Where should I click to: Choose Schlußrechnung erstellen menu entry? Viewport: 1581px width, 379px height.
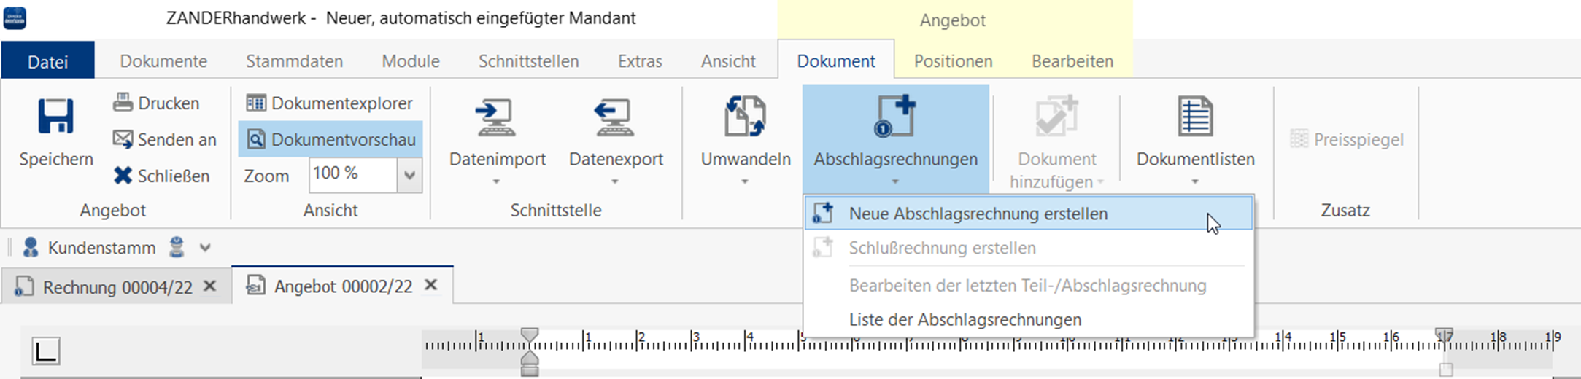(x=1029, y=248)
